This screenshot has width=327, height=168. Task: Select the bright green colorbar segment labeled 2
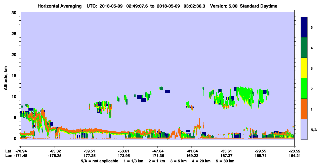tap(304, 88)
